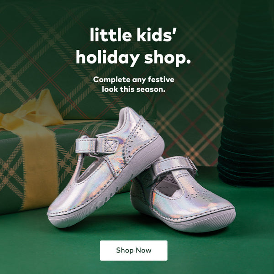Click the buckle strap on the right shoe
The image size is (274, 274).
pyautogui.click(x=175, y=166)
